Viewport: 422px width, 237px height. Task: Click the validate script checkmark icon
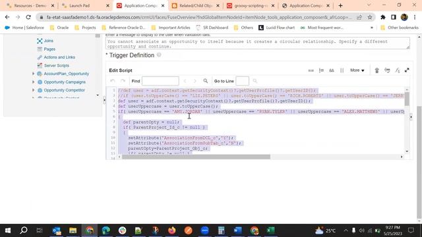pos(387,70)
